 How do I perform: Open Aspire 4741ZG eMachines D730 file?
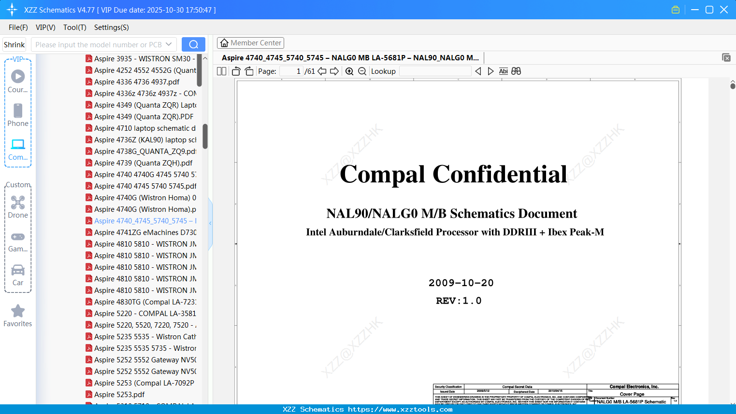tap(141, 233)
